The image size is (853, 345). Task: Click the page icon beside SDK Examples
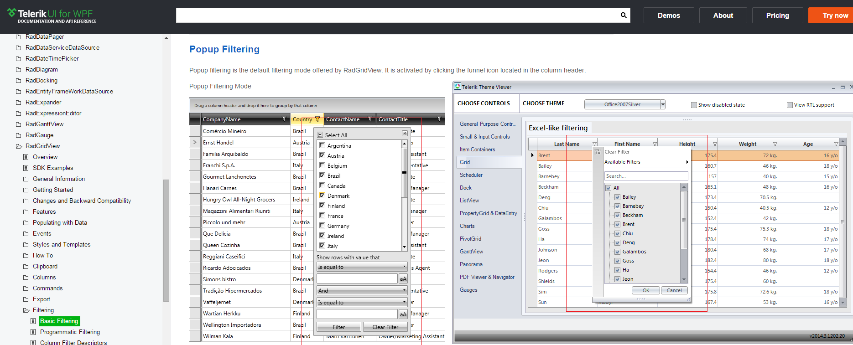(x=26, y=168)
